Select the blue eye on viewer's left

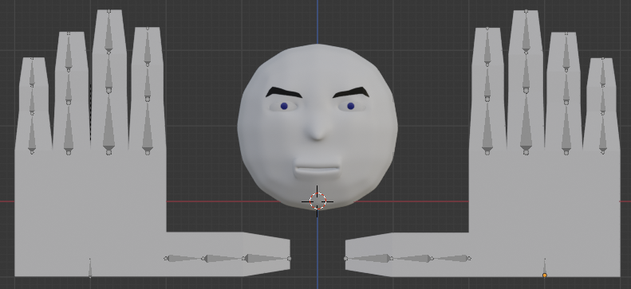pyautogui.click(x=284, y=106)
